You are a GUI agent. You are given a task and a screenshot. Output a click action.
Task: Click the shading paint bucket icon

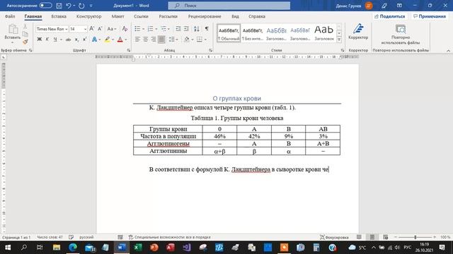point(187,40)
